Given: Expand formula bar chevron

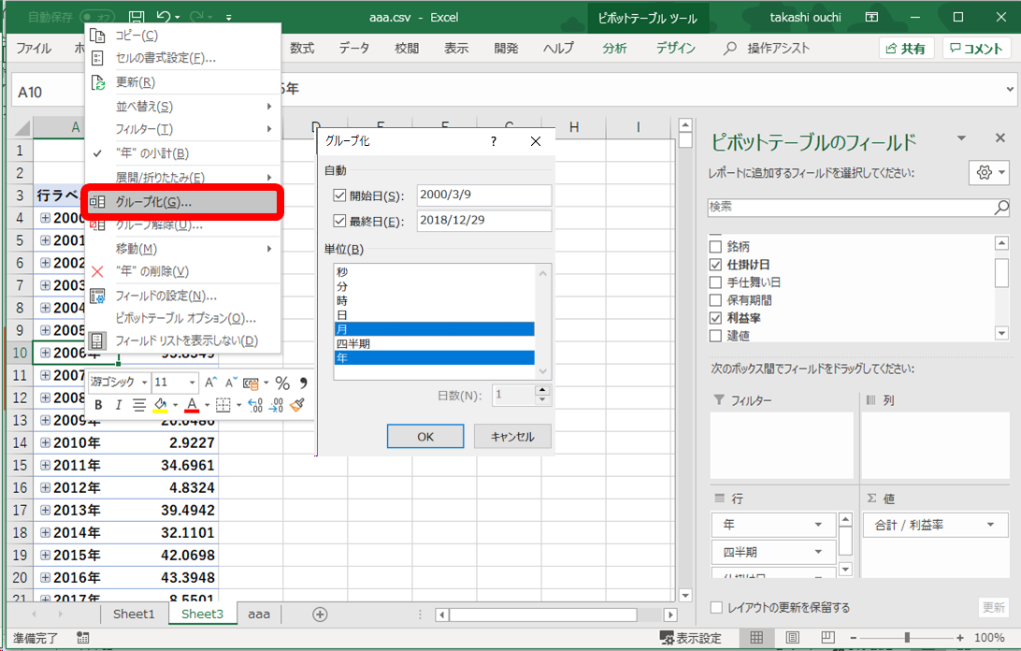Looking at the screenshot, I should pos(1009,89).
